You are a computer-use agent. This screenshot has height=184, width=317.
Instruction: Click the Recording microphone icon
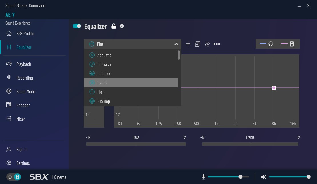9,78
